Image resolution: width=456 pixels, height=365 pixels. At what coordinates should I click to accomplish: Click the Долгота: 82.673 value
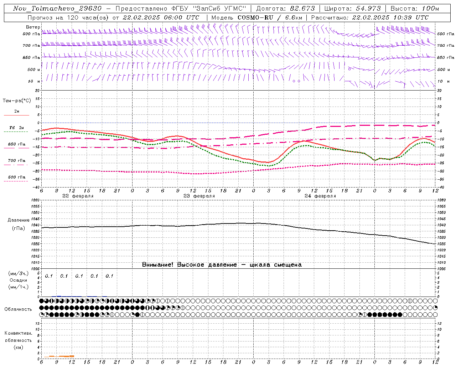point(286,9)
